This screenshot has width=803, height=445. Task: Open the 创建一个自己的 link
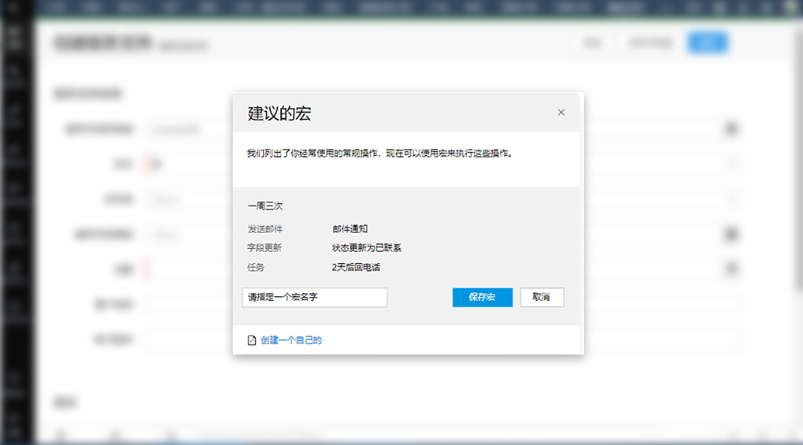click(x=290, y=340)
